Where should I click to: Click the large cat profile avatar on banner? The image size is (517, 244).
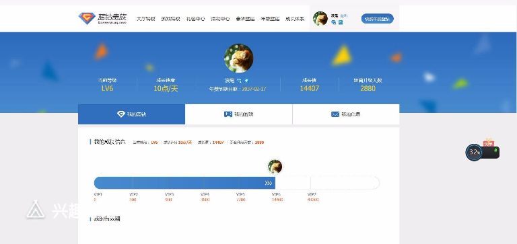[x=239, y=58]
